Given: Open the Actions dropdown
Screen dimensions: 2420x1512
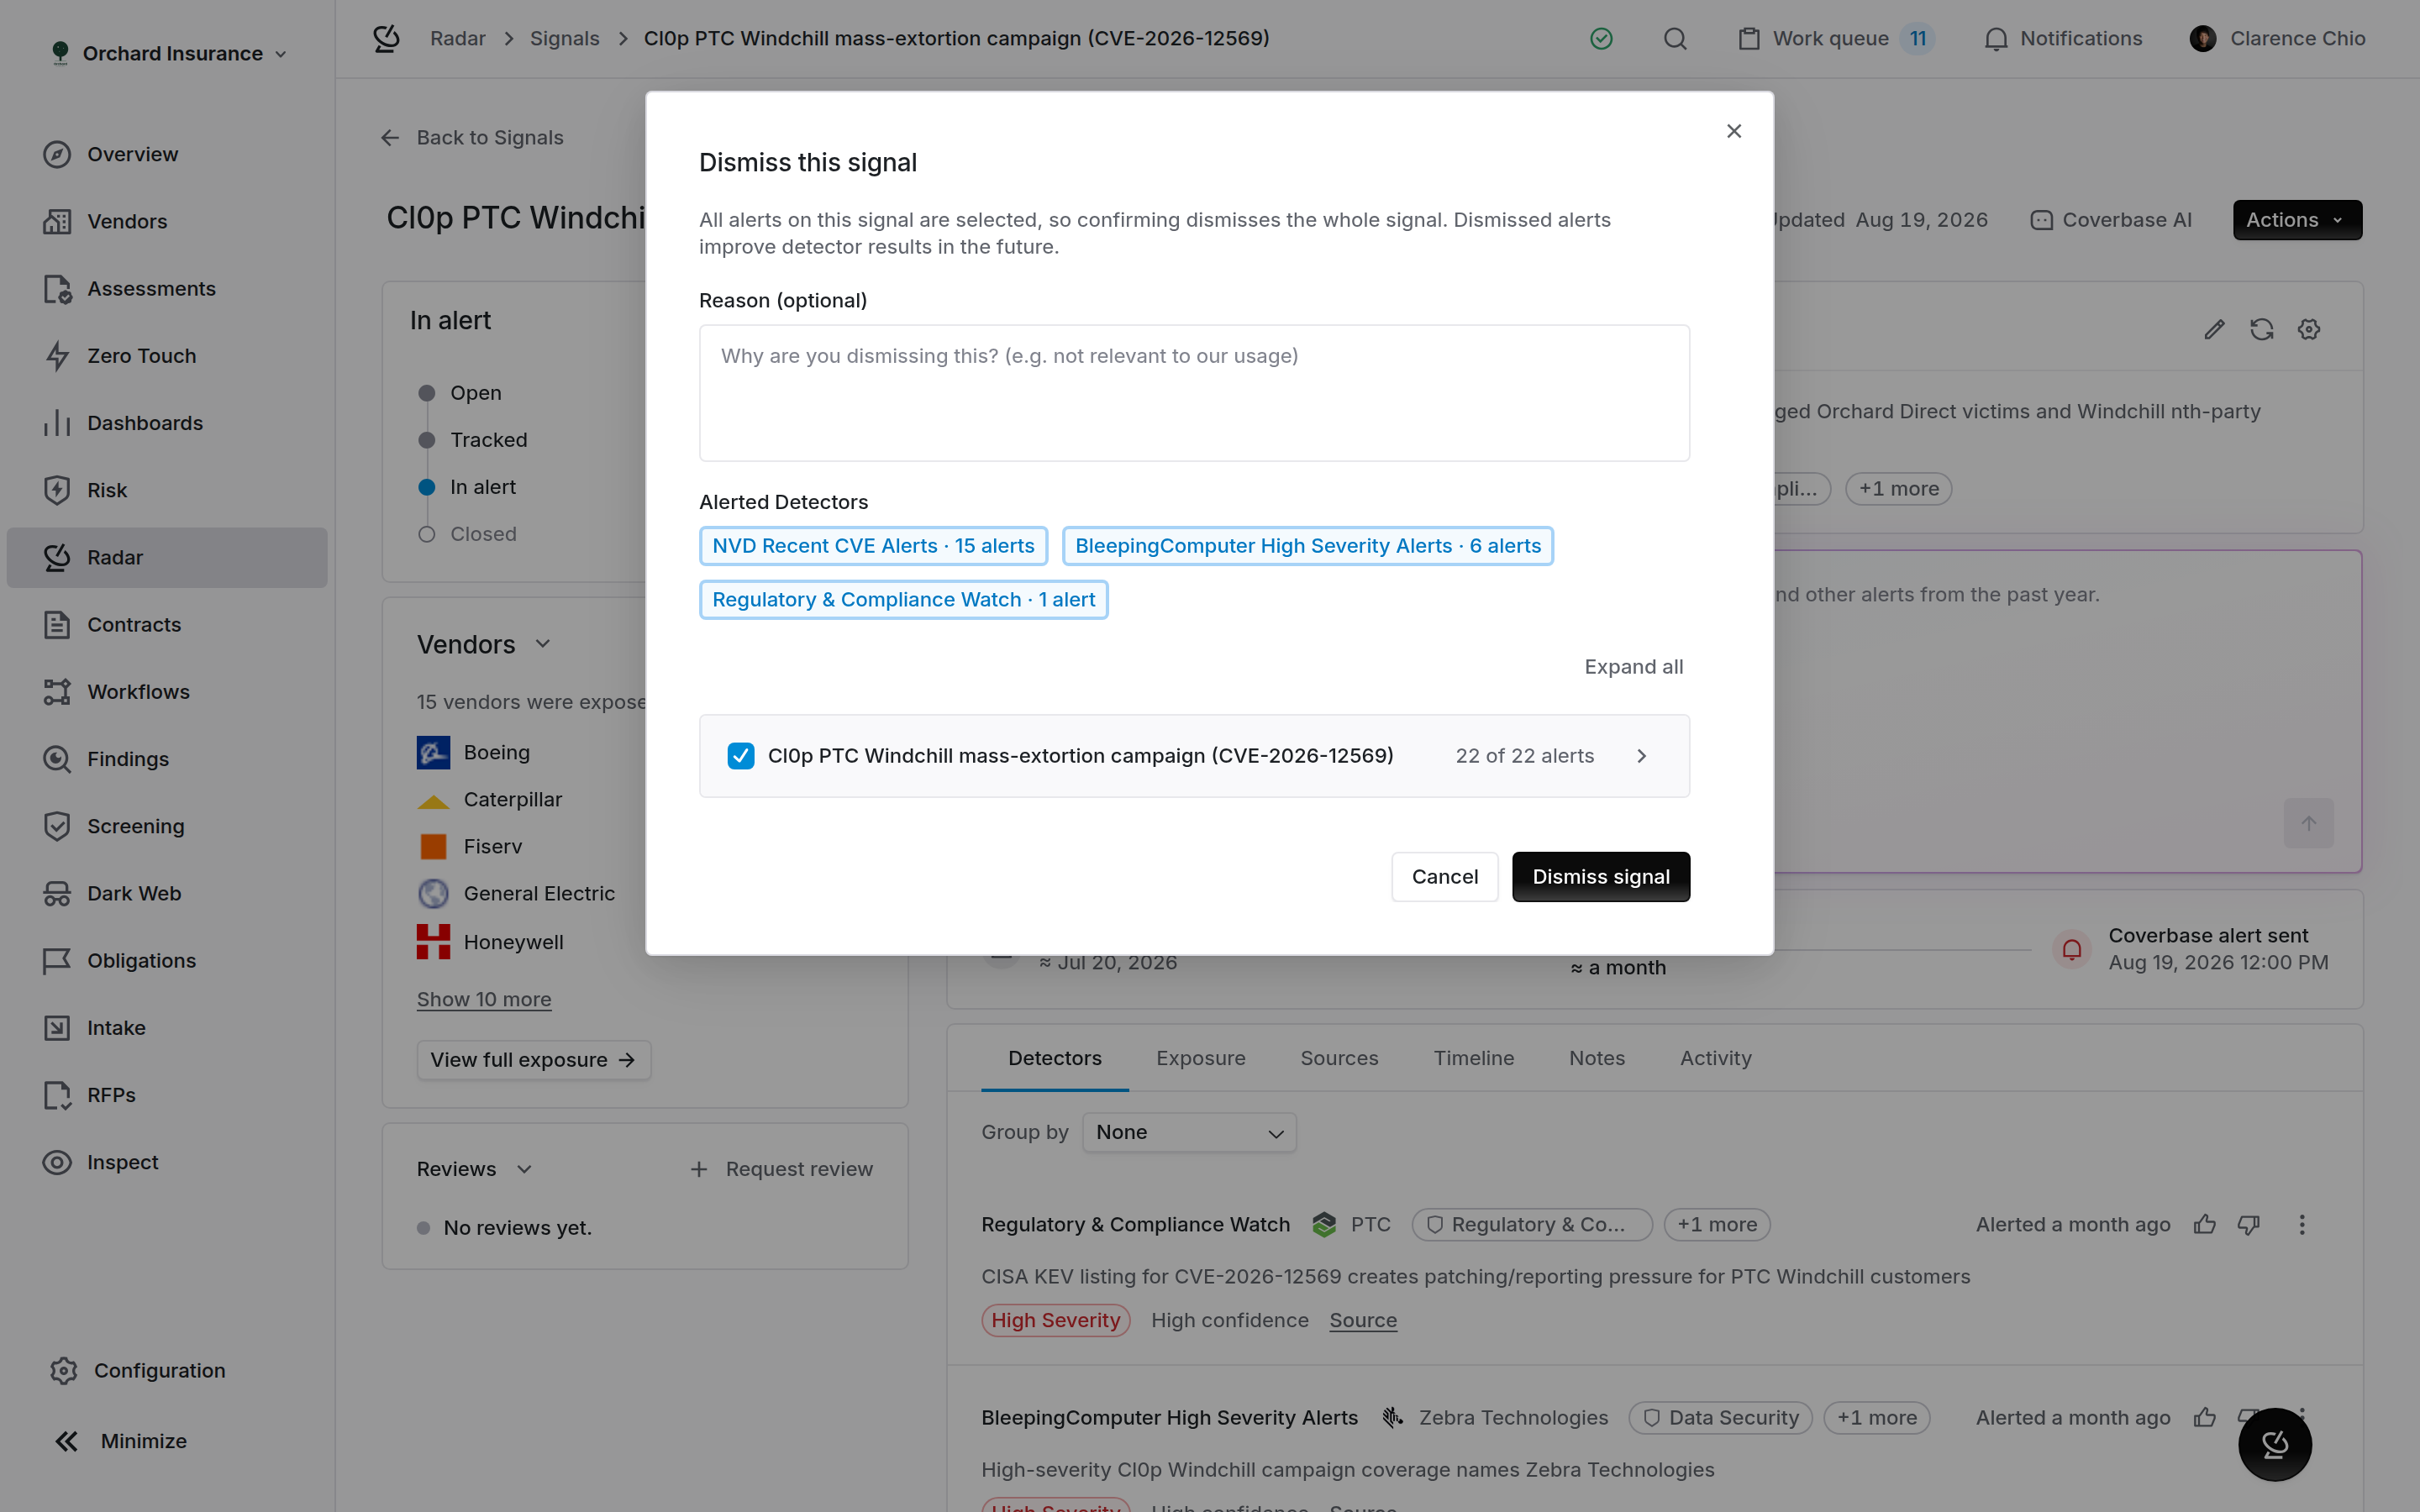Looking at the screenshot, I should click(x=2296, y=220).
